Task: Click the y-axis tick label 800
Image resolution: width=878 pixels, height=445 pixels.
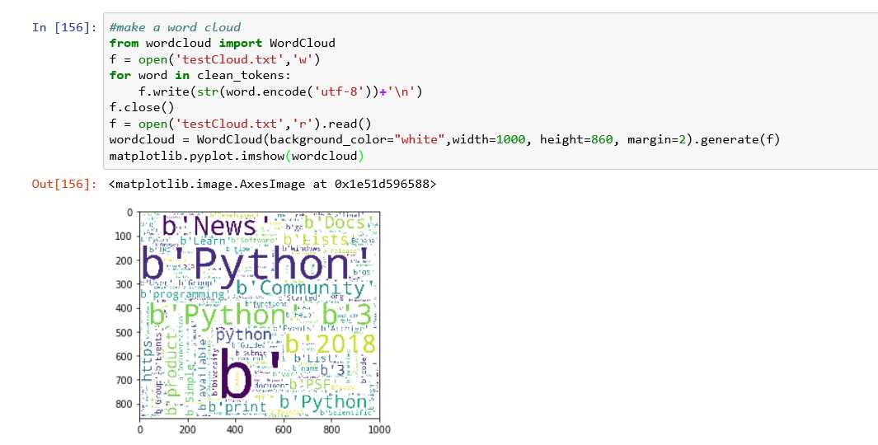Action: pyautogui.click(x=125, y=404)
